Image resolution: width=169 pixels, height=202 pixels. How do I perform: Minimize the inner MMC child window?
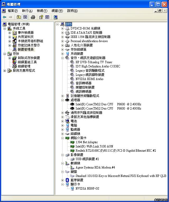coord(156,11)
